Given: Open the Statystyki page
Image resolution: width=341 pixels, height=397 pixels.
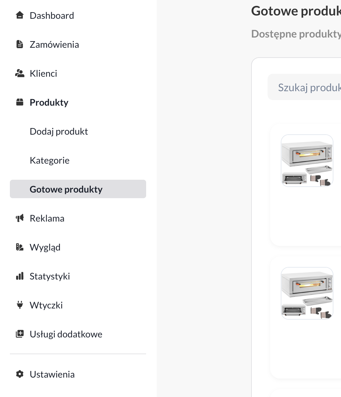Looking at the screenshot, I should pos(50,276).
